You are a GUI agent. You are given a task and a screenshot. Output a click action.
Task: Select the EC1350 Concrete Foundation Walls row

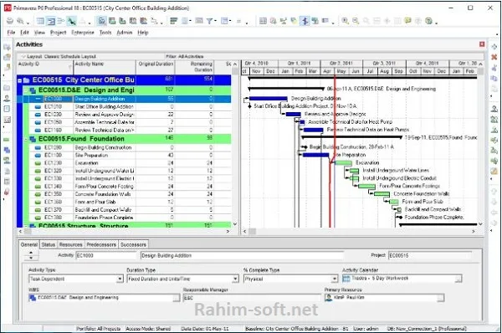tap(130, 194)
